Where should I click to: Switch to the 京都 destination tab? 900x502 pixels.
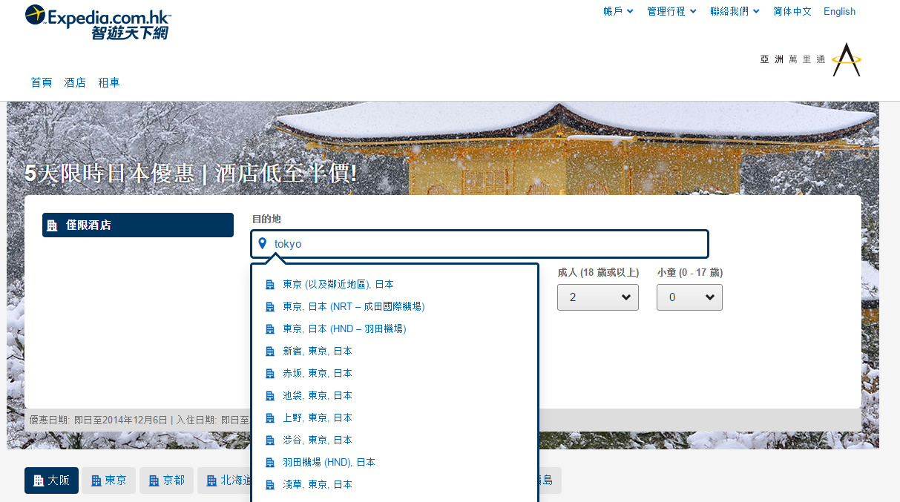pyautogui.click(x=166, y=480)
